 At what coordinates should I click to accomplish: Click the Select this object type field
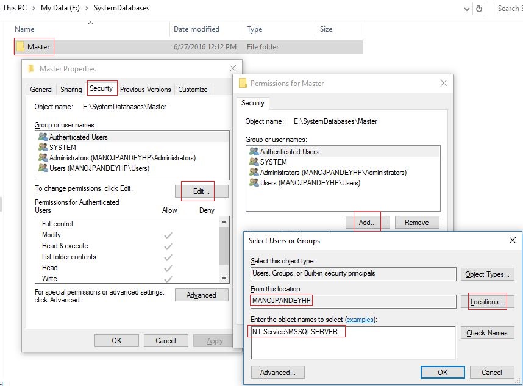[x=353, y=274]
